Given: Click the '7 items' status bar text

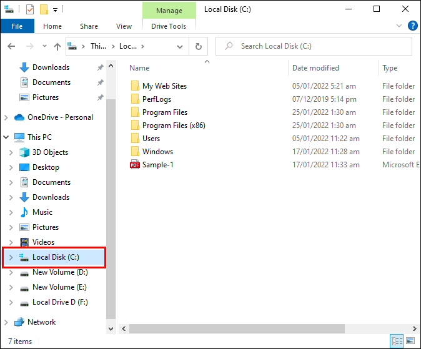Looking at the screenshot, I should click(20, 342).
